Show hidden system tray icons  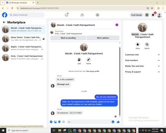coord(140,130)
